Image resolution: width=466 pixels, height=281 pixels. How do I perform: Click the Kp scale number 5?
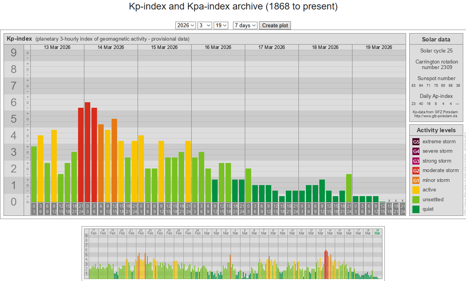pos(14,119)
